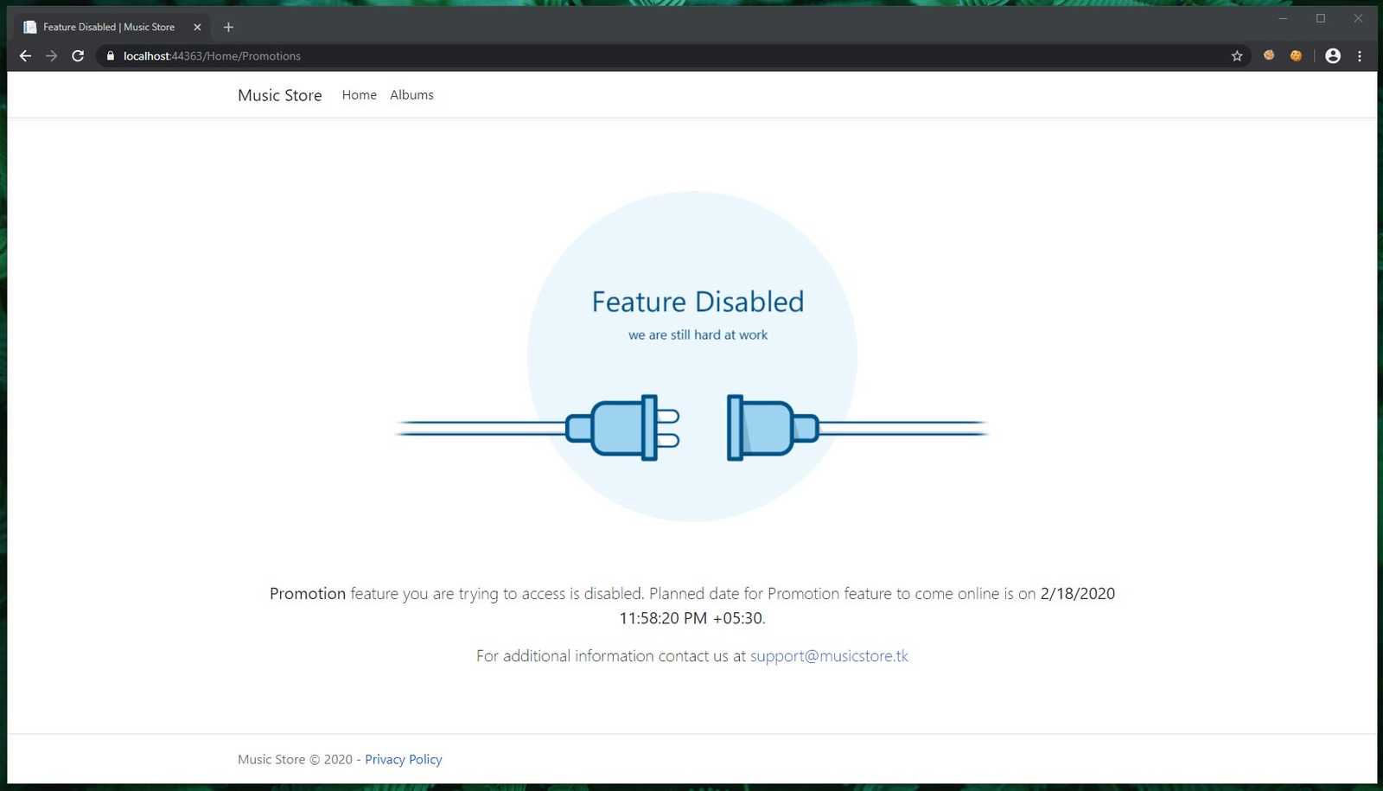The width and height of the screenshot is (1383, 791).
Task: Open site details via the padlock dropdown
Action: (x=110, y=55)
